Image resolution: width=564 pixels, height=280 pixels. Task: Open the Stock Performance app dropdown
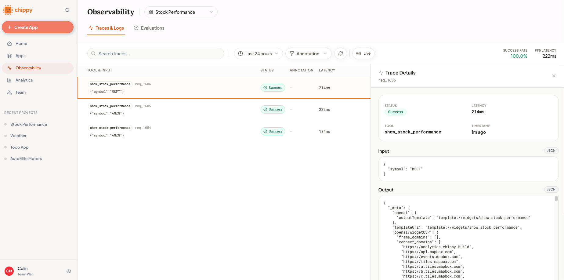[x=181, y=12]
